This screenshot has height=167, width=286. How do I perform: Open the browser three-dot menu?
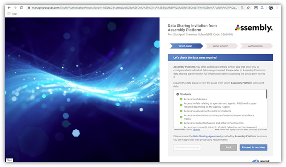click(277, 7)
